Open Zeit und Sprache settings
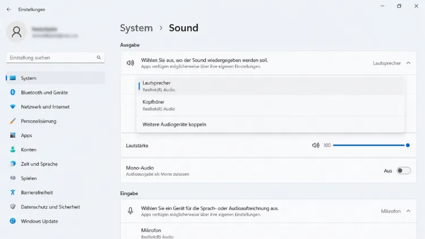This screenshot has height=239, width=425. [x=56, y=164]
